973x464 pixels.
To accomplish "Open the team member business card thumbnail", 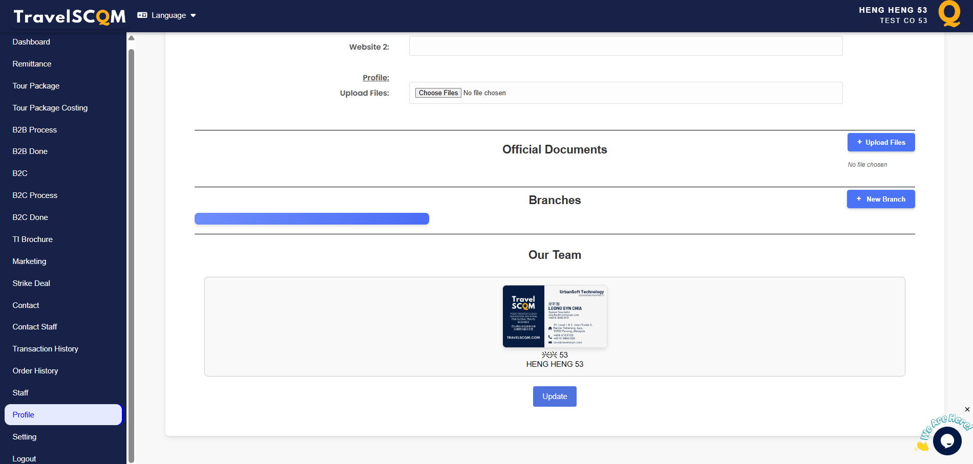I will pos(555,316).
